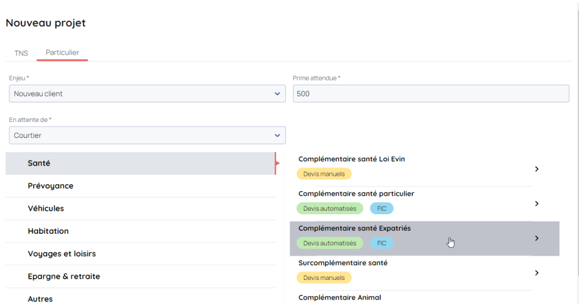Screen dimensions: 579x306
Task: Select the Particulier tab
Action: tap(62, 53)
